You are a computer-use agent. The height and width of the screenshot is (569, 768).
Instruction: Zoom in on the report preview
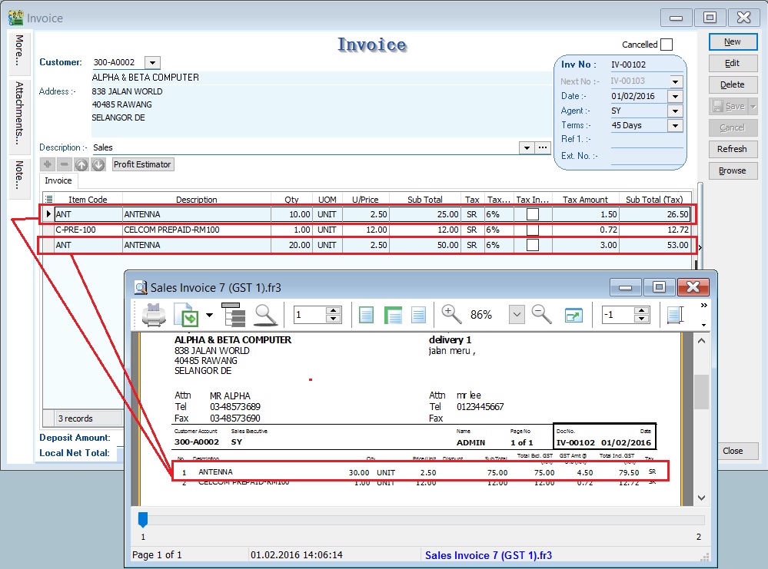coord(451,314)
